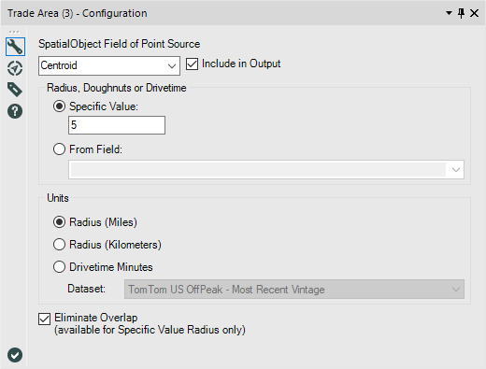Select Radius (Kilometers) unit
The height and width of the screenshot is (369, 486).
tap(59, 245)
